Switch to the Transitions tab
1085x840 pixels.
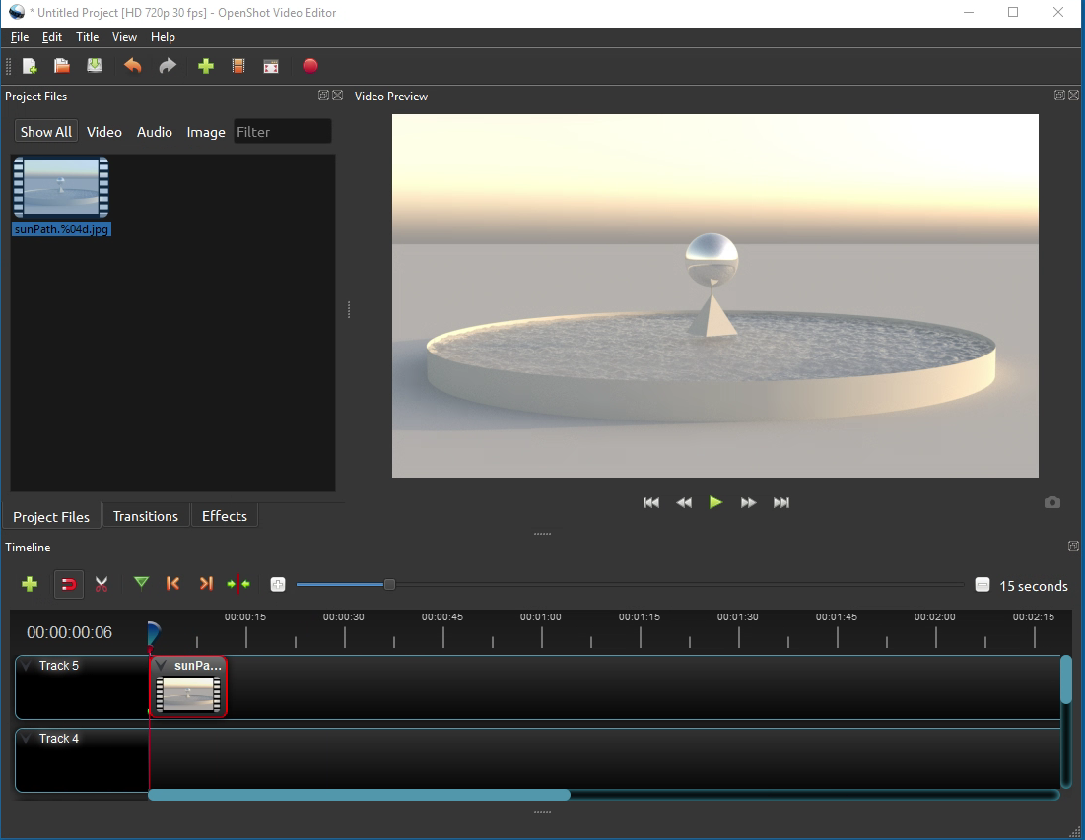tap(145, 515)
